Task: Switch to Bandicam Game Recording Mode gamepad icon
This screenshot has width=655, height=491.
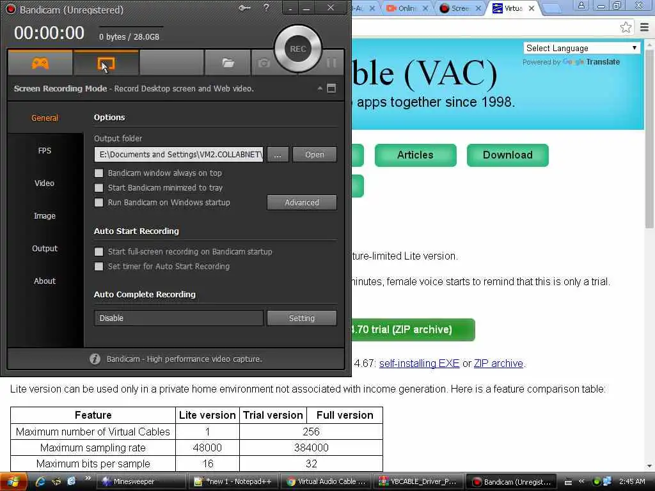Action: tap(40, 63)
